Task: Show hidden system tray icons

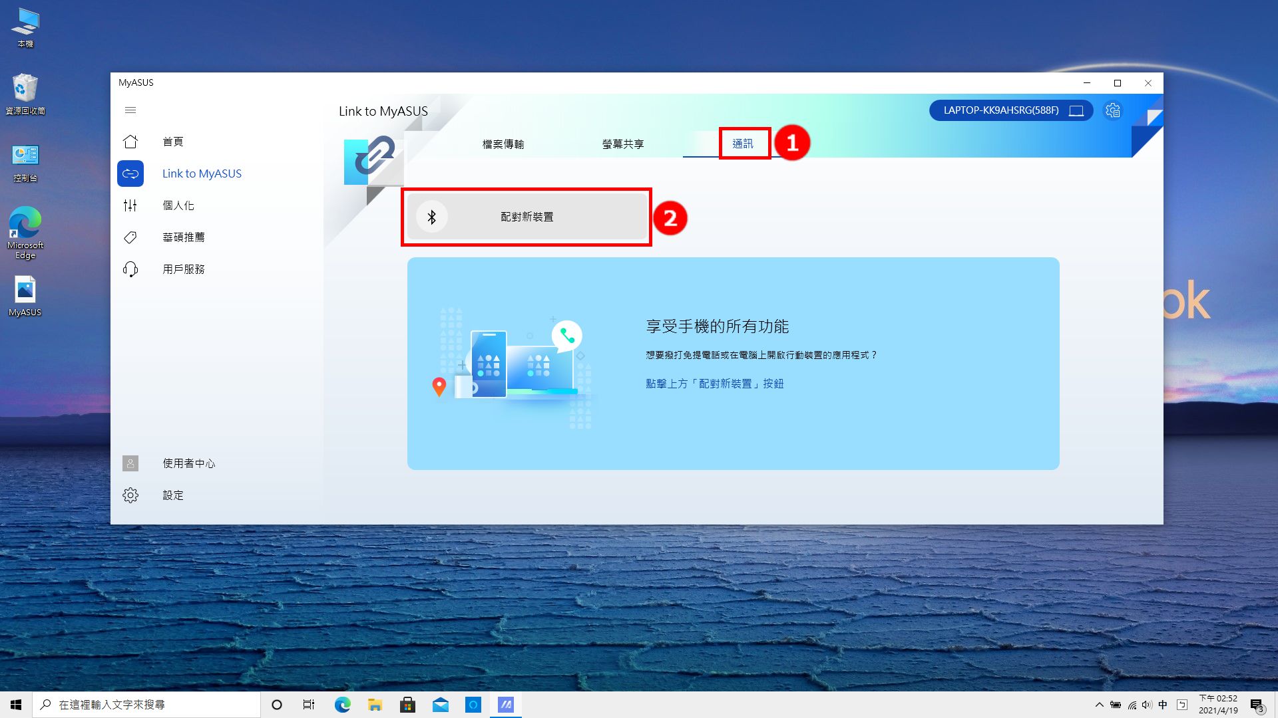Action: [1100, 705]
